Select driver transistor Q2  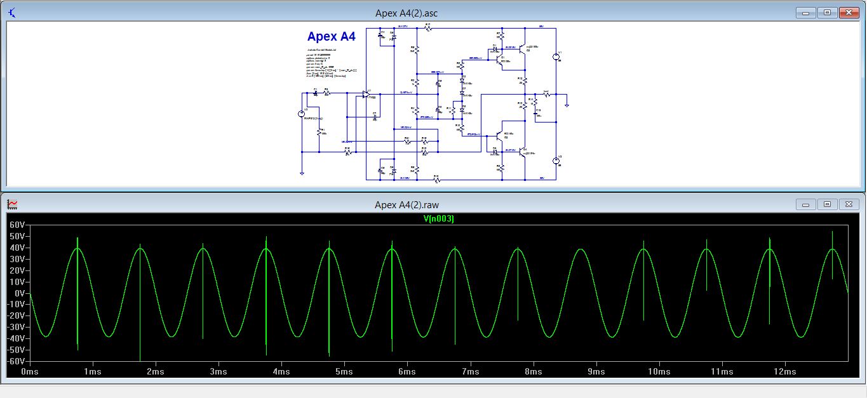(x=499, y=135)
